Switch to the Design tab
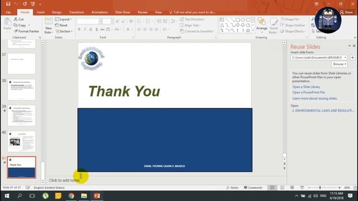358x201 pixels. click(x=56, y=12)
